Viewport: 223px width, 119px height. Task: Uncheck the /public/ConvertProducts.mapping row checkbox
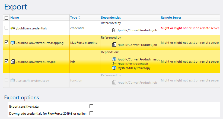pos(7,42)
